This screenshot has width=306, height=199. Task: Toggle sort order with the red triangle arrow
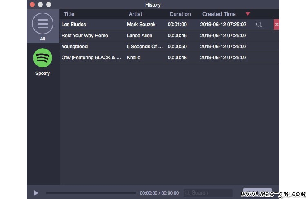[248, 14]
